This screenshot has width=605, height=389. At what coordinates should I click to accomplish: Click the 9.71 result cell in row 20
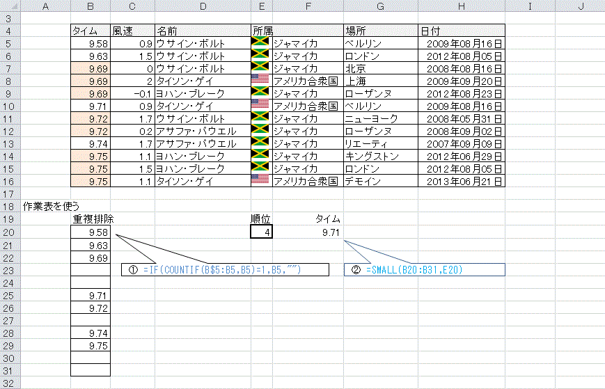click(308, 232)
